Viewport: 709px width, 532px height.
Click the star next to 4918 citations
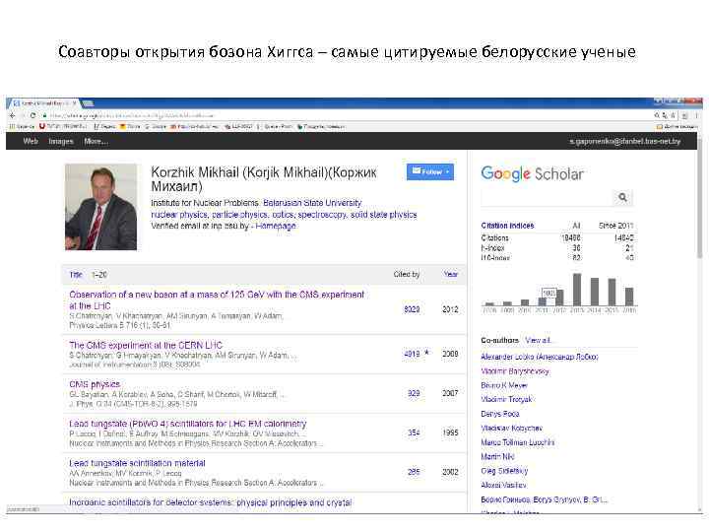coord(425,352)
